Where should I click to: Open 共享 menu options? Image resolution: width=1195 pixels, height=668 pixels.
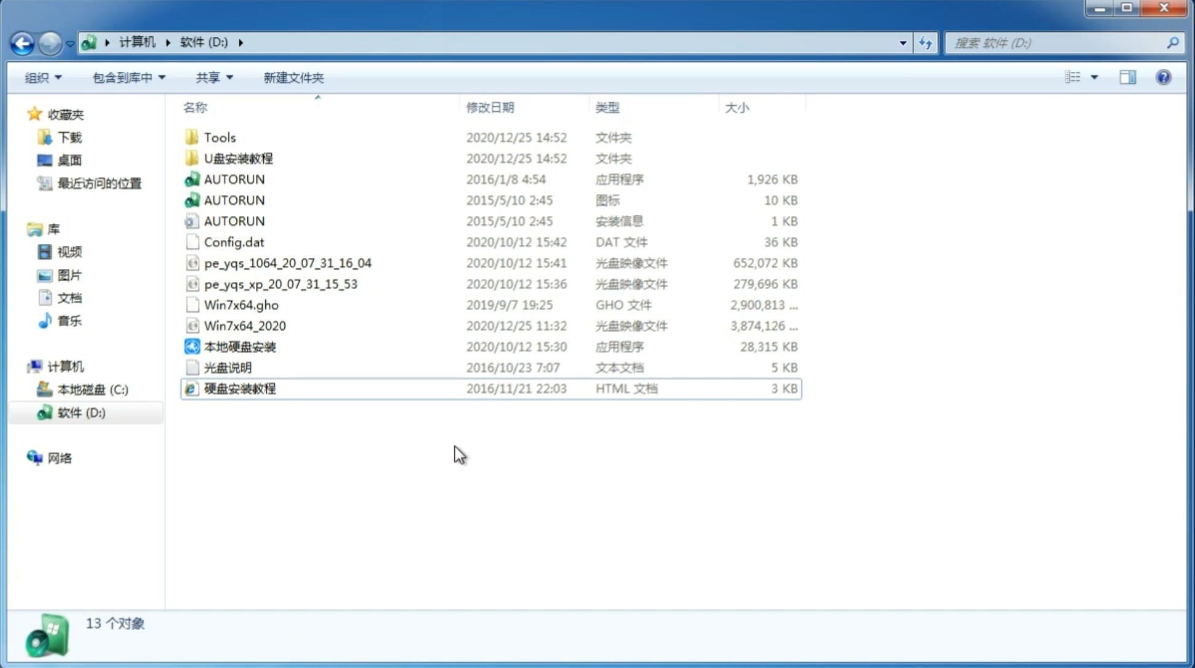(x=214, y=77)
